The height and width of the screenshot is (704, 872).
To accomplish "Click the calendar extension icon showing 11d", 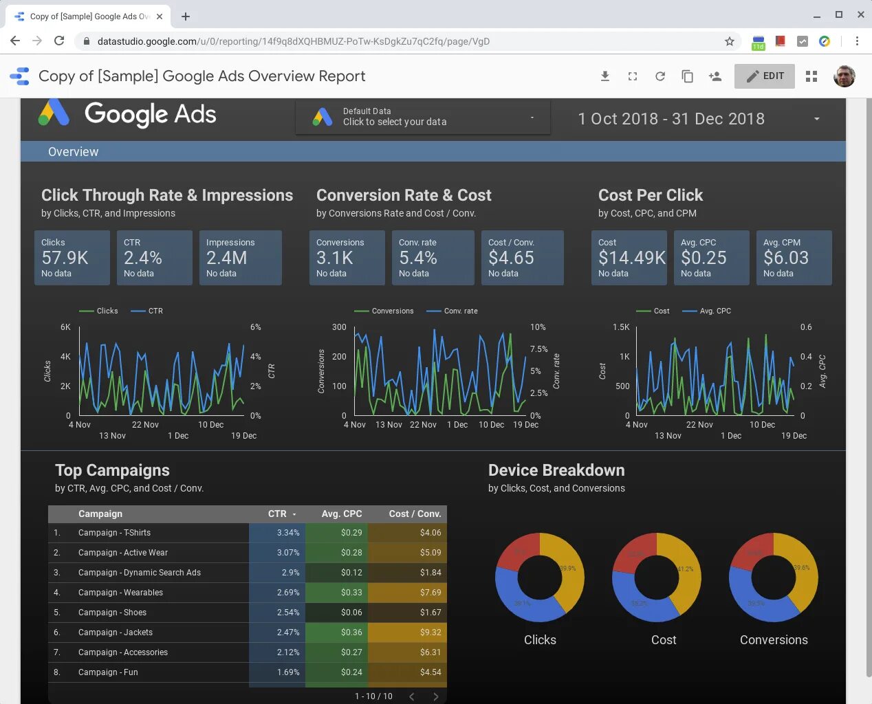I will (x=758, y=43).
